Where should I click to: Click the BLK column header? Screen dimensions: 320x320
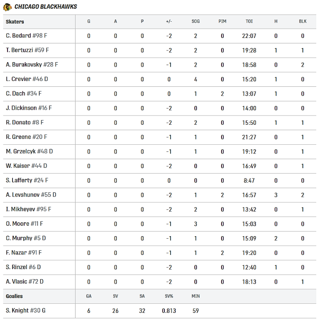coord(302,21)
